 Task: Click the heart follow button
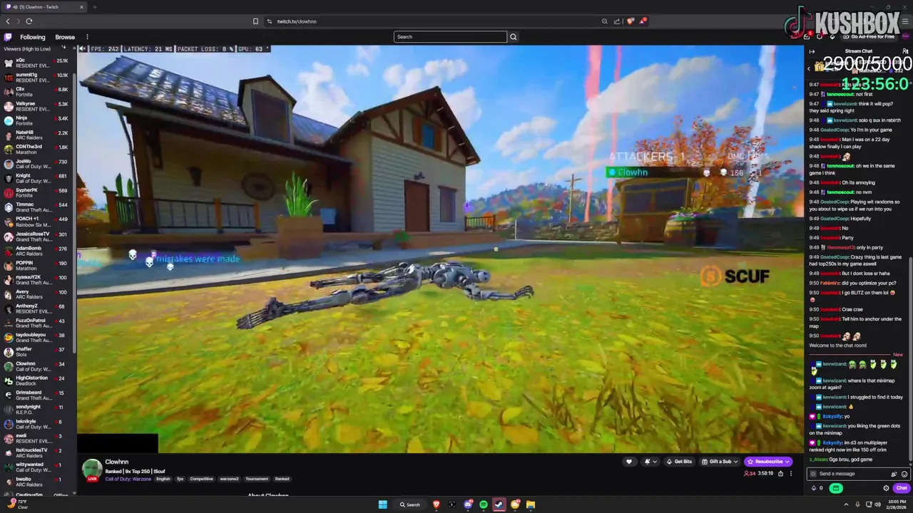click(x=629, y=462)
